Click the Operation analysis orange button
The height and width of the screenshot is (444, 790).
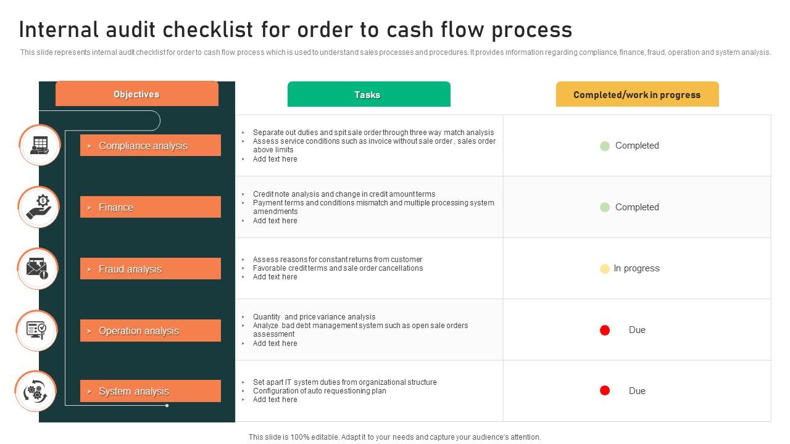coord(151,331)
